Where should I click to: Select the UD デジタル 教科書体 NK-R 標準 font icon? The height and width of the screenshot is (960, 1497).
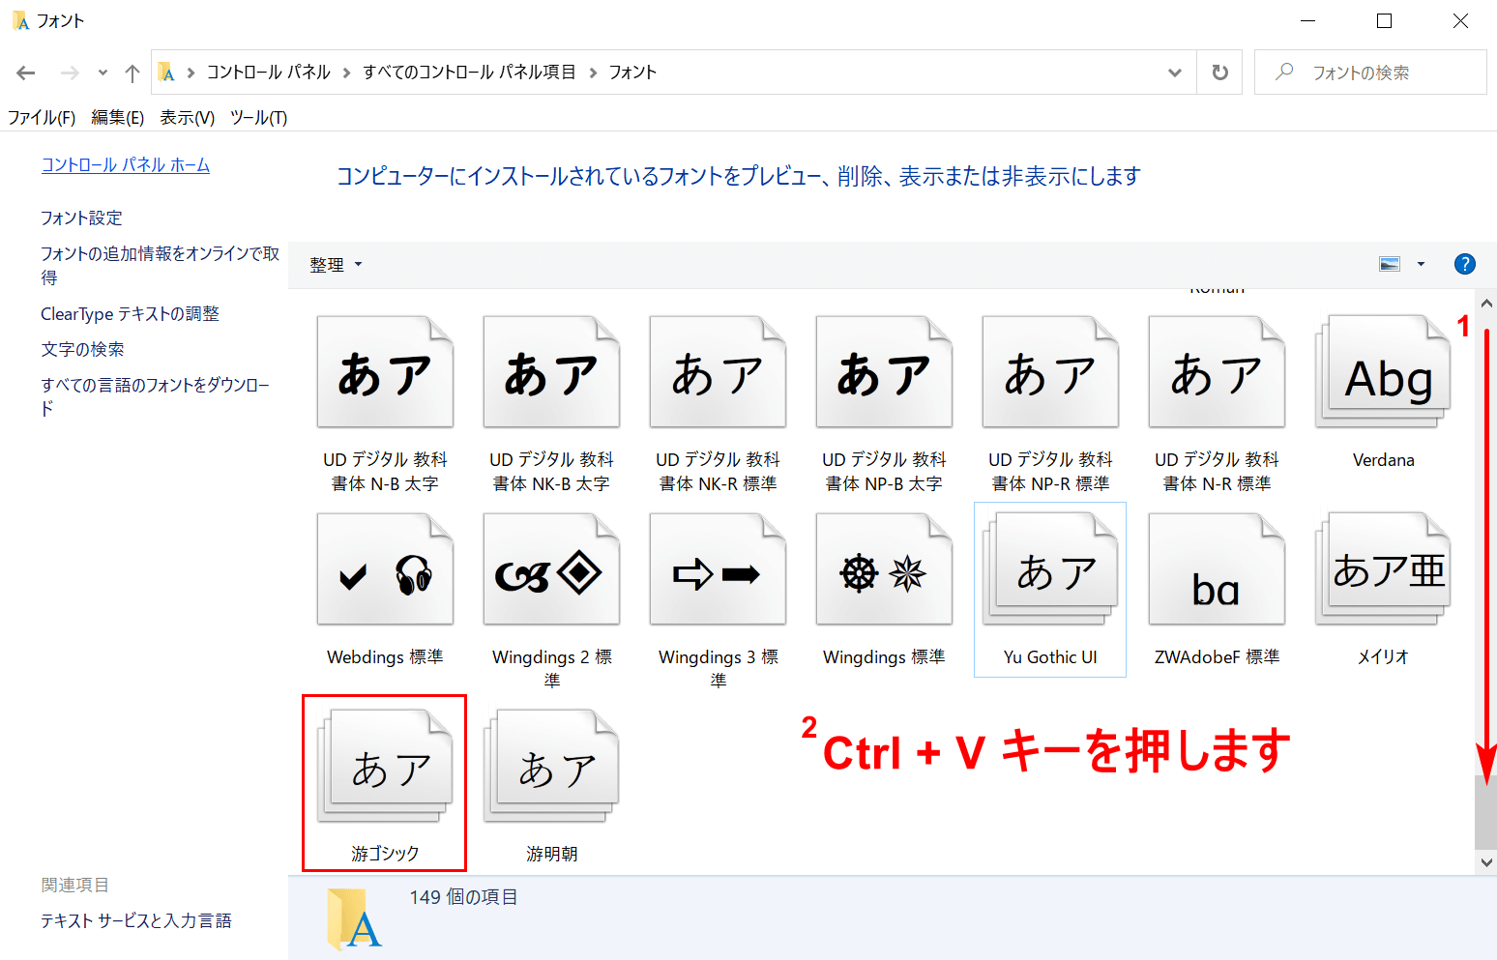click(718, 372)
